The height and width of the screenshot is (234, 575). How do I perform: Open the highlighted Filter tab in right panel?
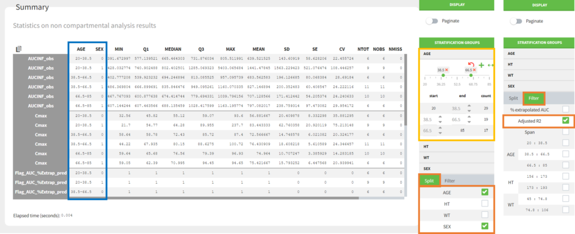[x=535, y=99]
